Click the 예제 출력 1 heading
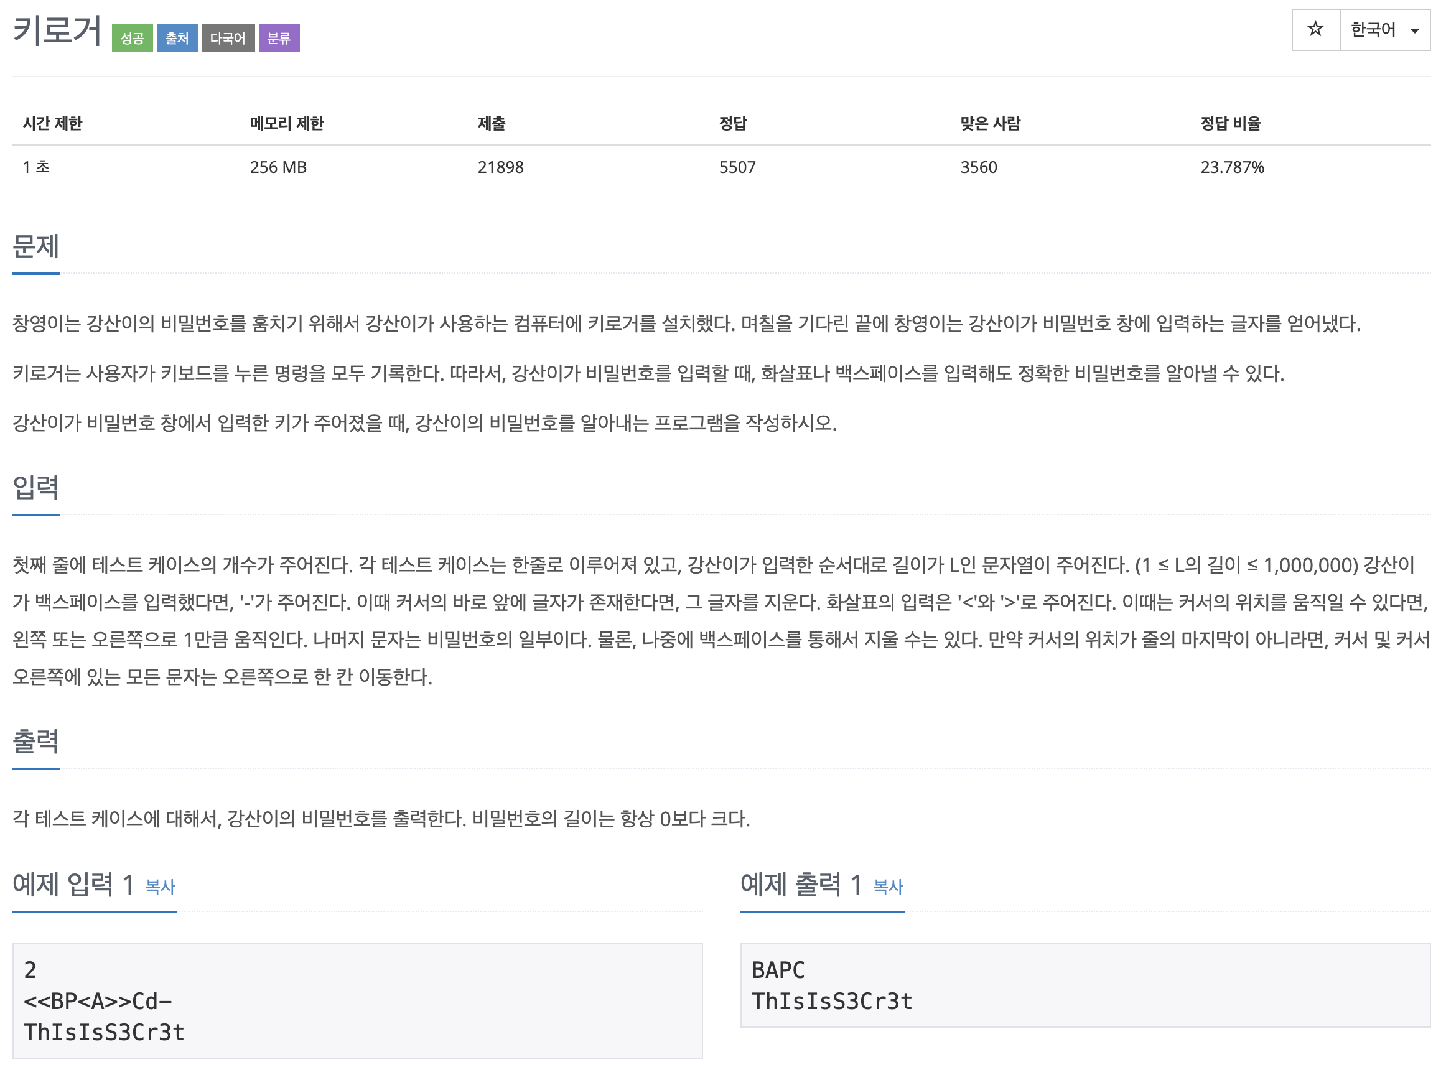This screenshot has height=1080, width=1446. 801,885
